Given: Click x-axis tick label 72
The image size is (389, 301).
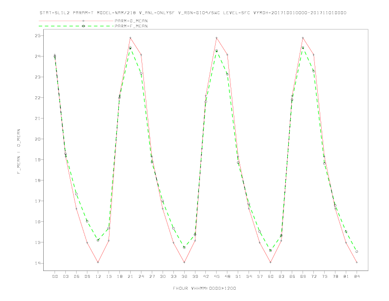Looking at the screenshot, I should pyautogui.click(x=313, y=276).
